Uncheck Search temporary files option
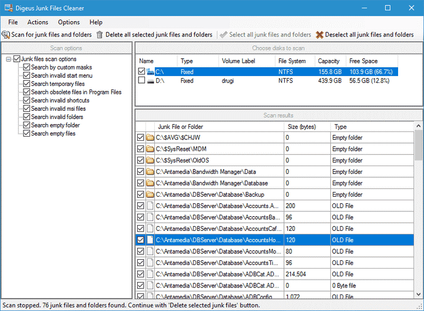 (x=26, y=84)
